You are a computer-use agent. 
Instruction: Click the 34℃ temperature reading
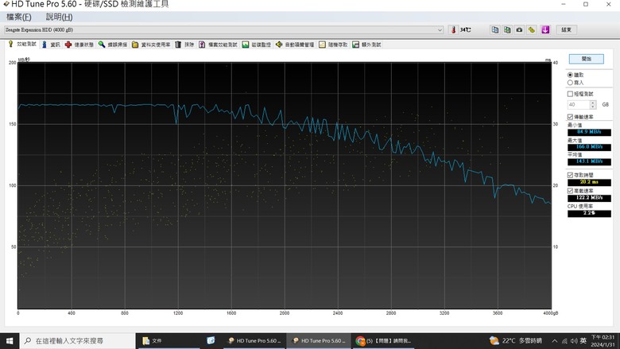[465, 29]
